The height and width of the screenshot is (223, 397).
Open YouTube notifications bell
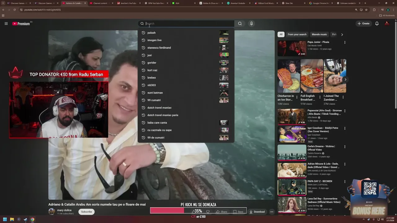[x=377, y=24]
